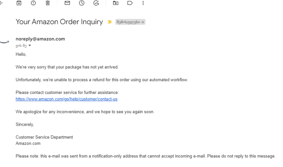This screenshot has width=283, height=167.
Task: Mark the message as unread
Action: tap(67, 3)
